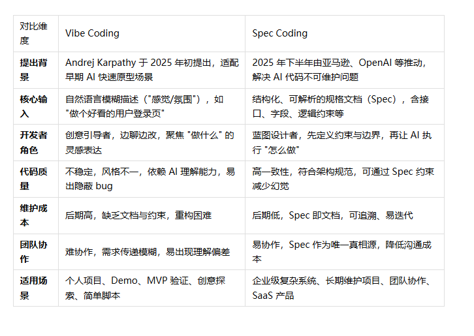Select the cell starting '难协作，需求传递模糊'
This screenshot has height=336, width=474.
151,252
